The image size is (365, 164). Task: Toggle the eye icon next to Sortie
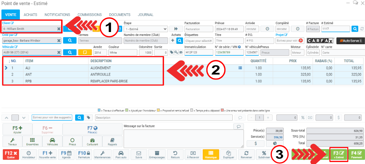coord(181,53)
